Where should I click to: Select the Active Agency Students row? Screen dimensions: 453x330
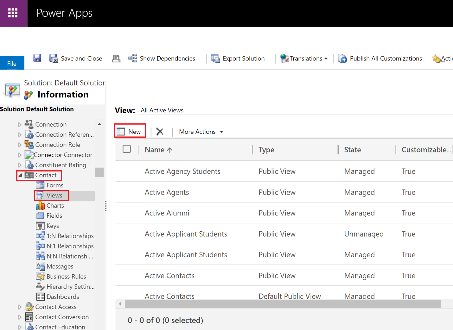pyautogui.click(x=284, y=171)
